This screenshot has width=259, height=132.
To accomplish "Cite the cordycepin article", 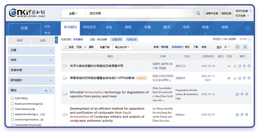I will tap(247, 114).
